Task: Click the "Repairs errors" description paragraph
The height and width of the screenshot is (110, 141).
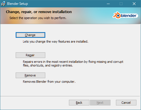Action: point(73,63)
